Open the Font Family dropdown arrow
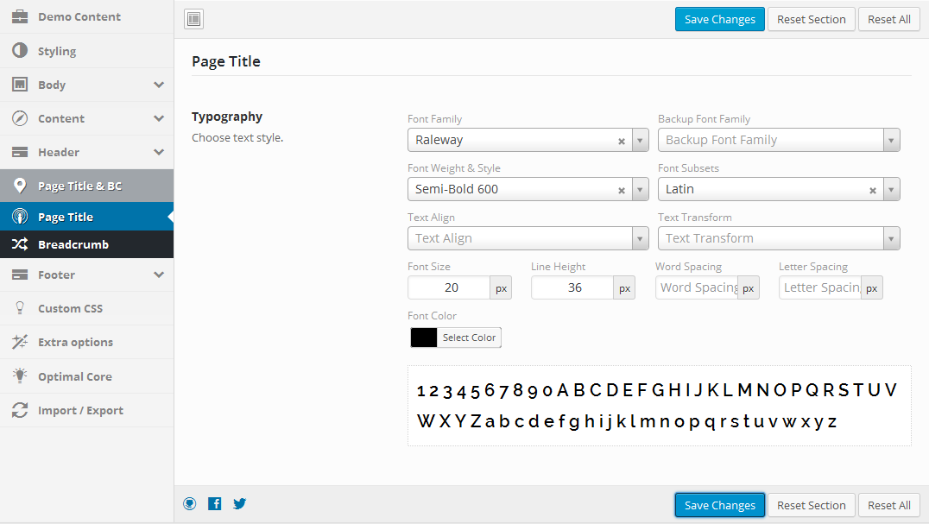This screenshot has height=524, width=929. pos(640,141)
